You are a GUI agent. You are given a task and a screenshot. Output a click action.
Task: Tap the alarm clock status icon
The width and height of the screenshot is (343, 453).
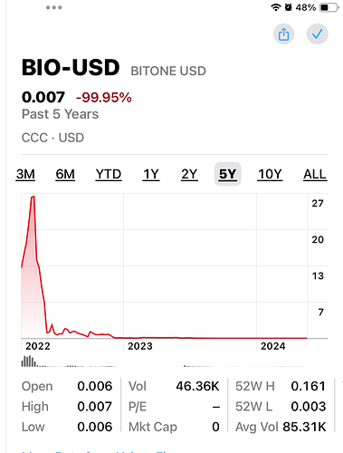[x=289, y=7]
